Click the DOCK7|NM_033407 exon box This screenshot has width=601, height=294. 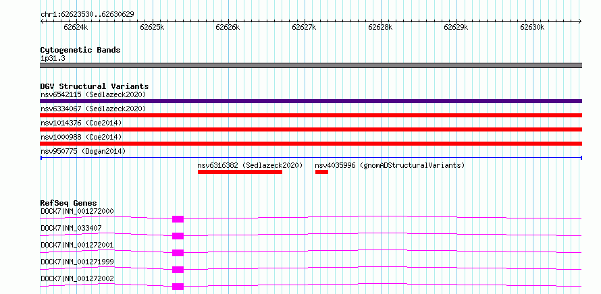[x=178, y=236]
